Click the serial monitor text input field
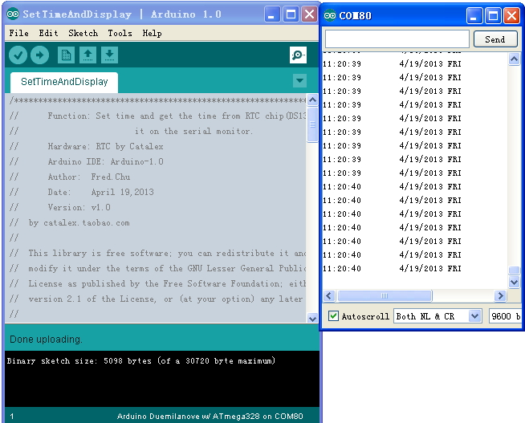 pos(397,39)
